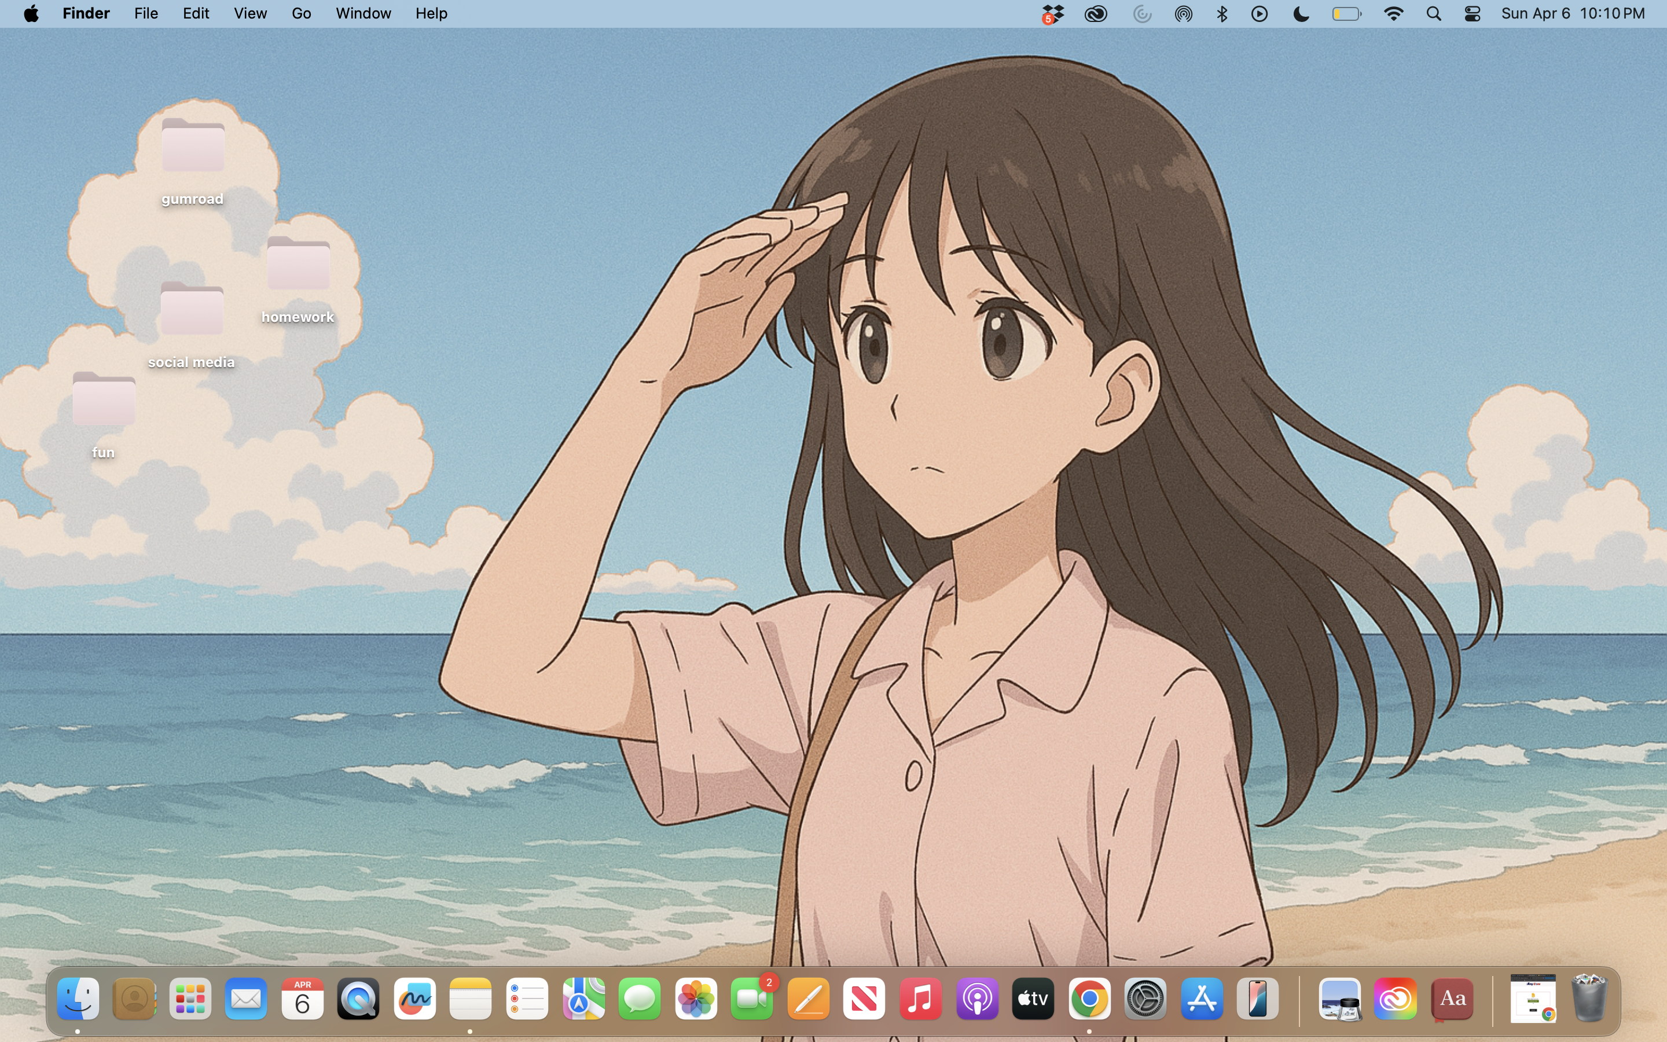Open Mail app in Dock
The width and height of the screenshot is (1667, 1042).
click(247, 999)
